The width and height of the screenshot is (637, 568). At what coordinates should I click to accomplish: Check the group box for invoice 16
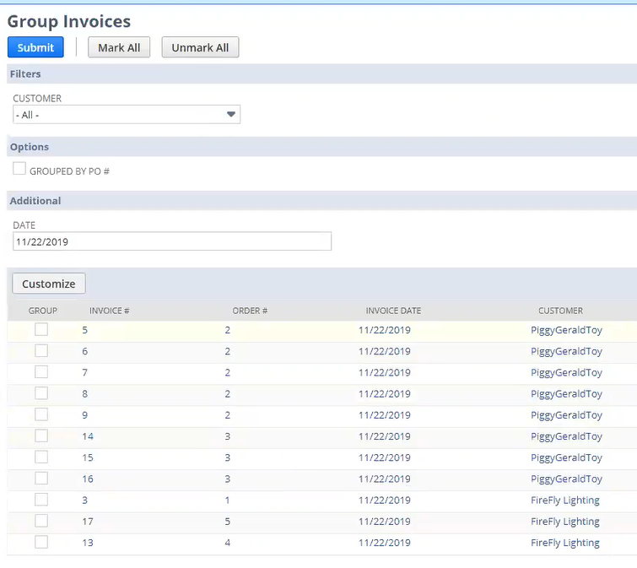point(41,479)
